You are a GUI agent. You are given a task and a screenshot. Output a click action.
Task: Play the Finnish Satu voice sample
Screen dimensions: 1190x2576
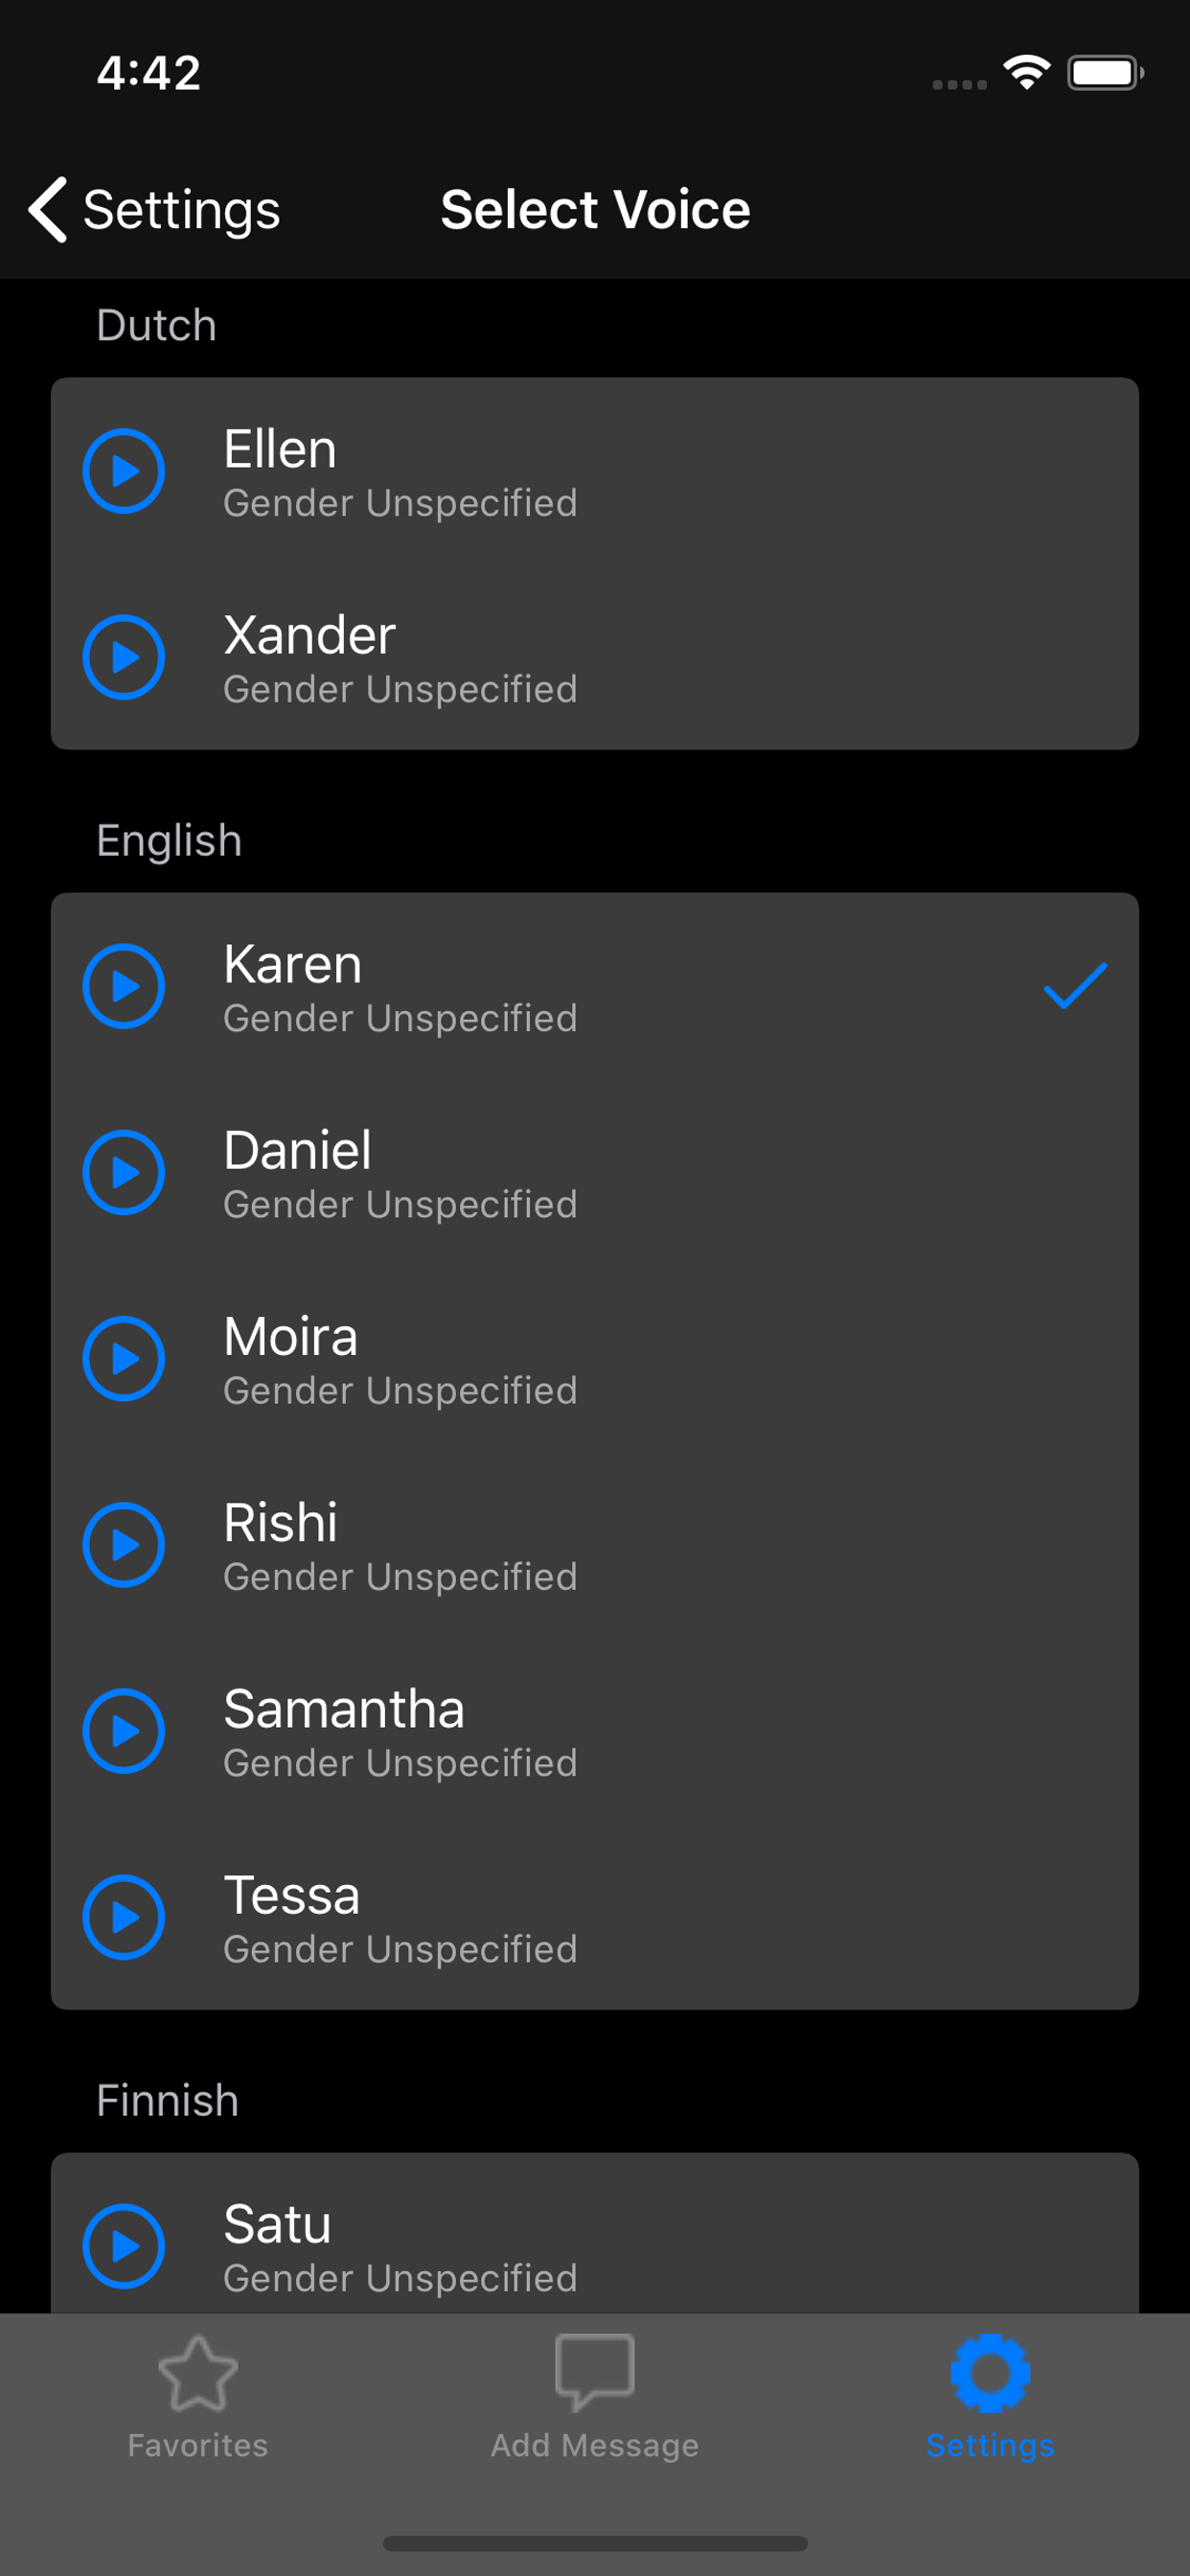[124, 2245]
